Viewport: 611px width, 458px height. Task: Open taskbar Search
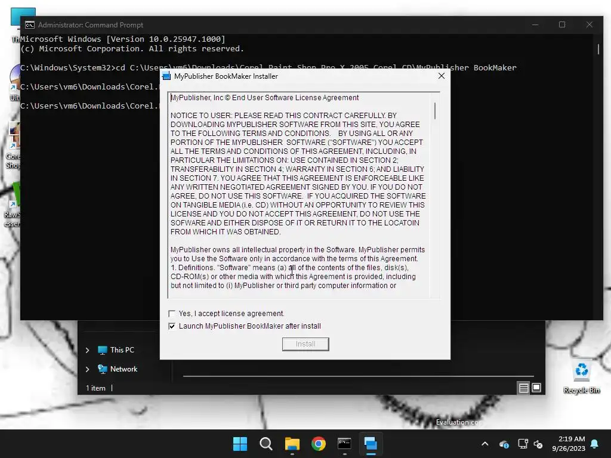coord(266,444)
